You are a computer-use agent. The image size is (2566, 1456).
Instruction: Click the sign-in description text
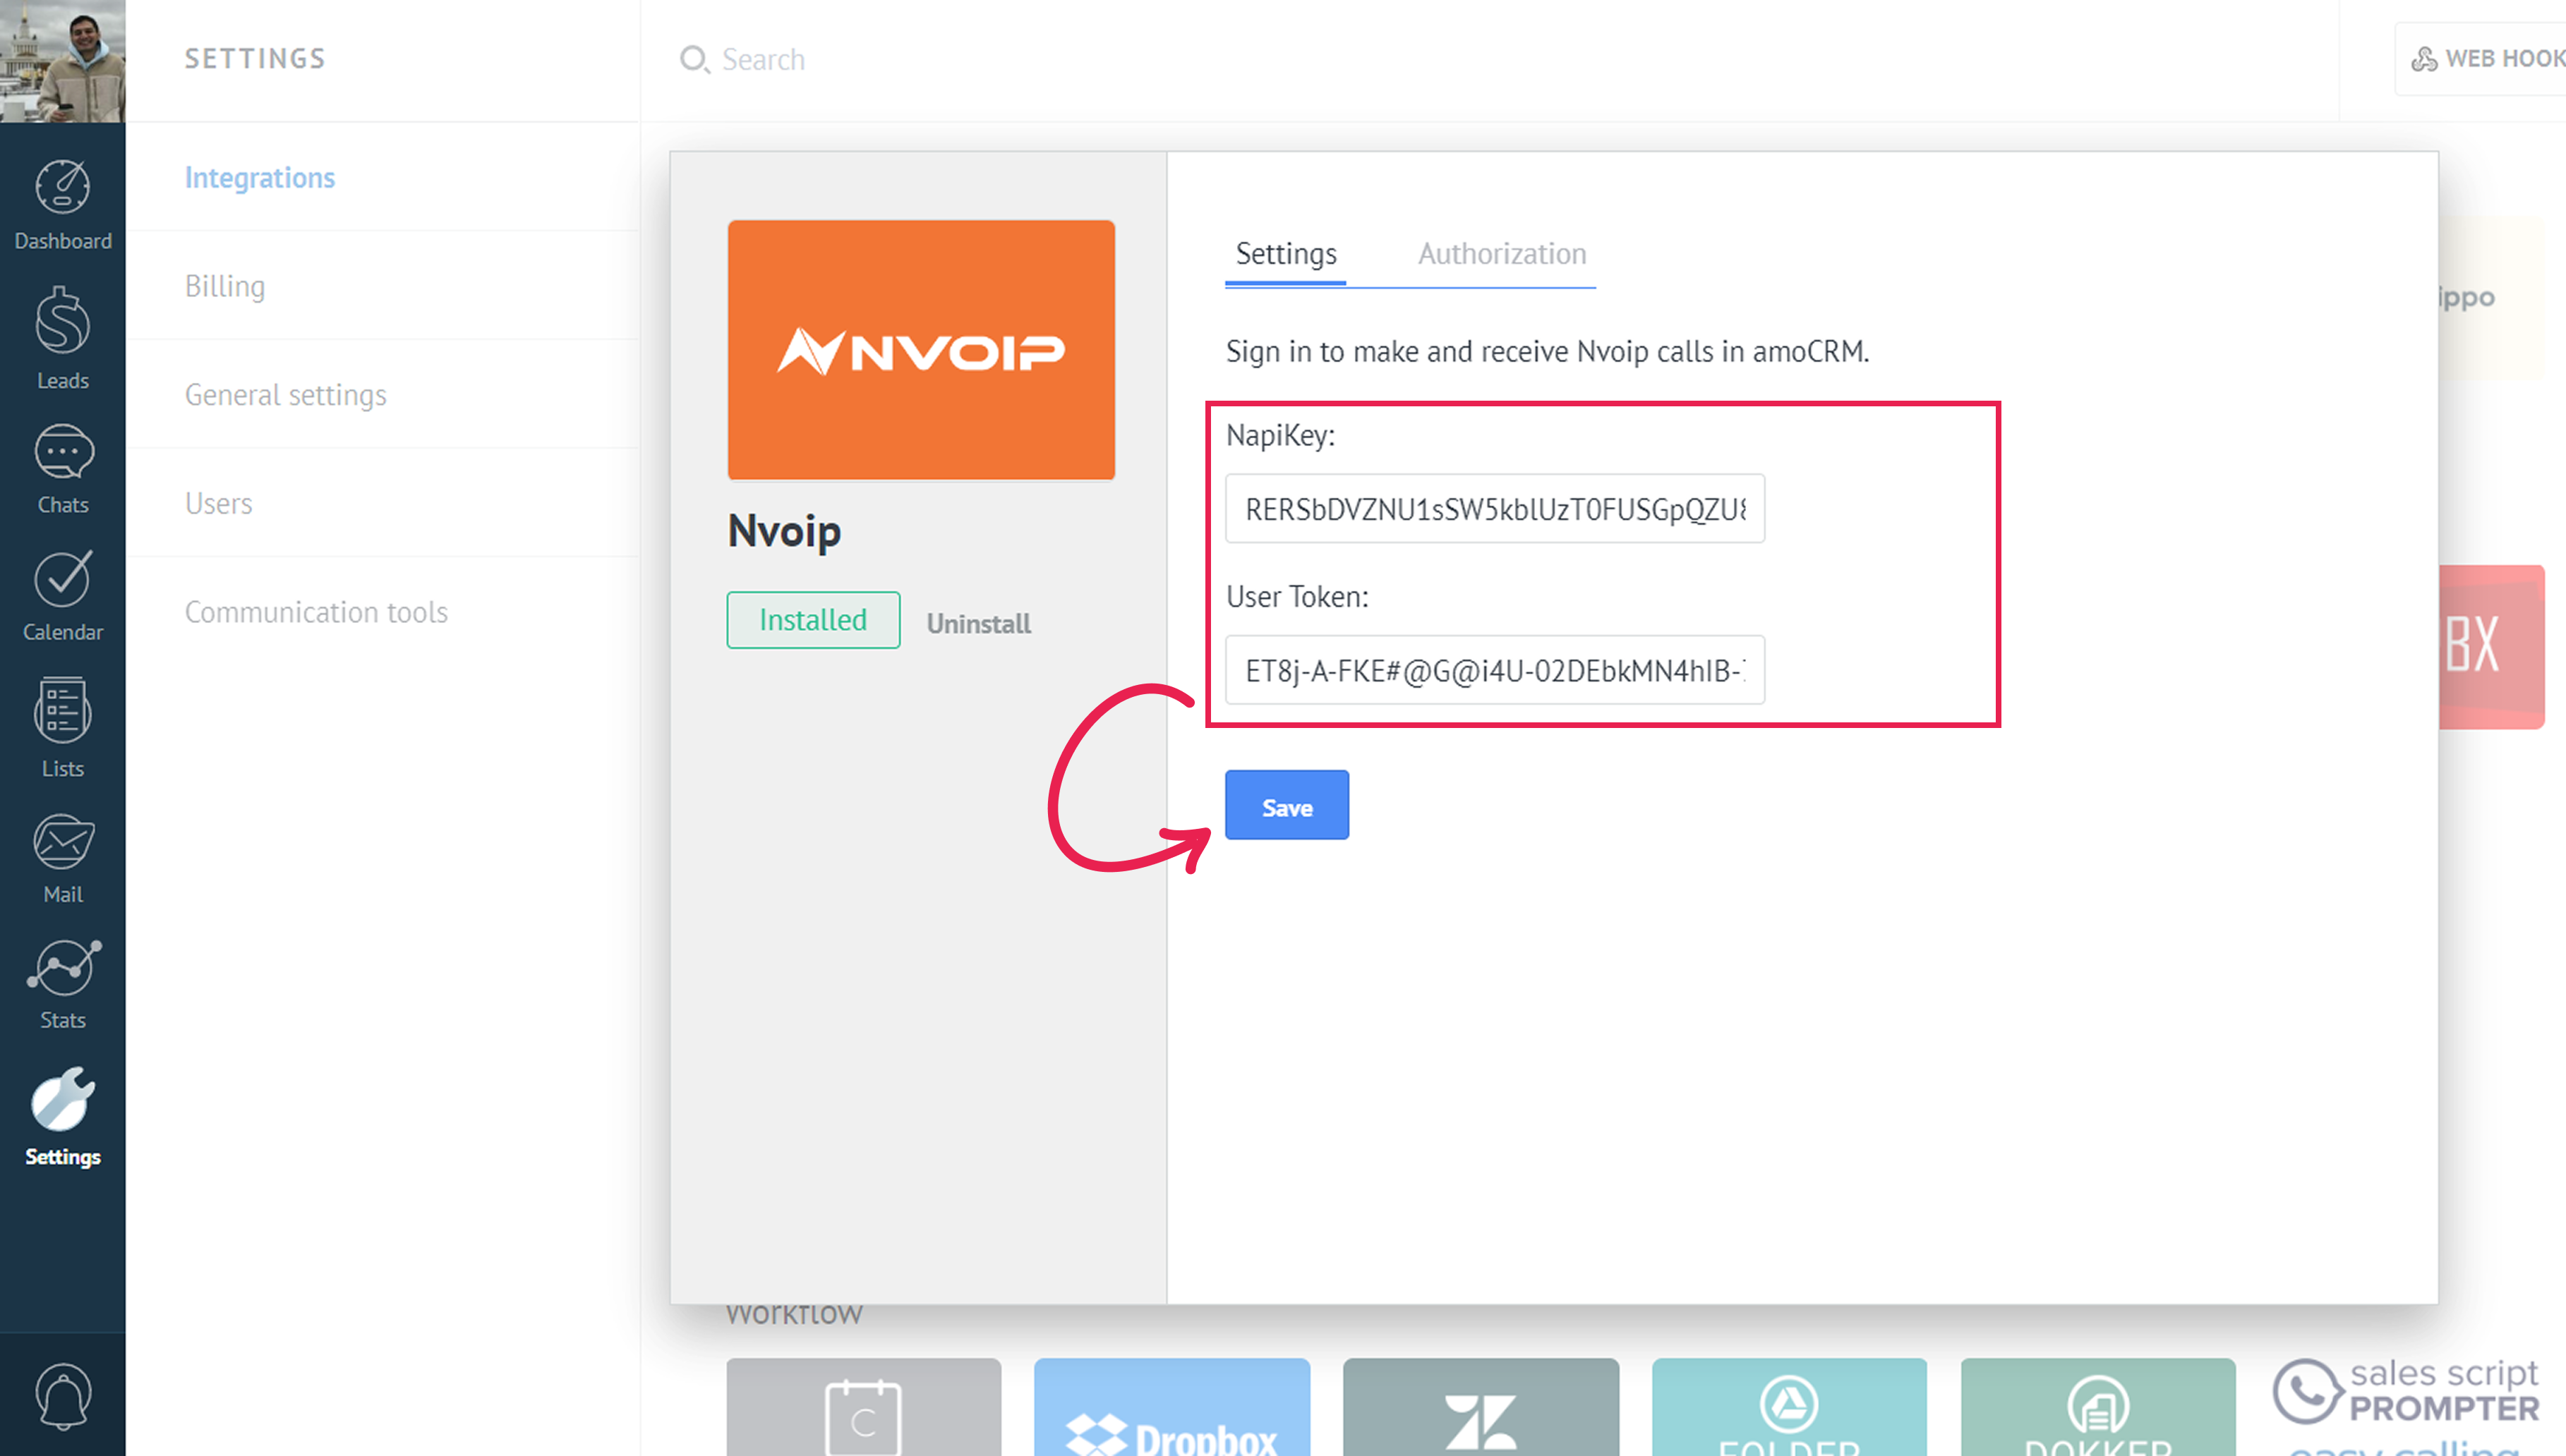1548,352
